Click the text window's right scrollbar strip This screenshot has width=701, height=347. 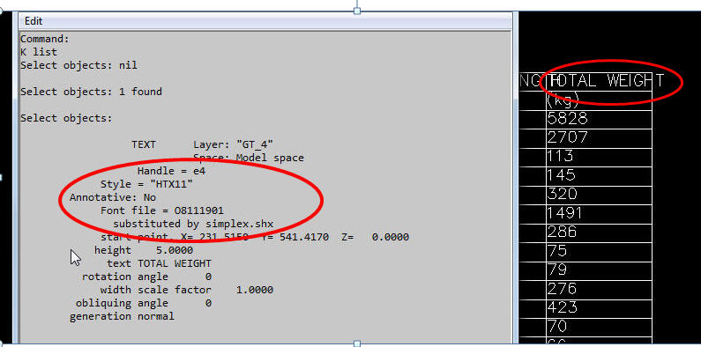516,178
